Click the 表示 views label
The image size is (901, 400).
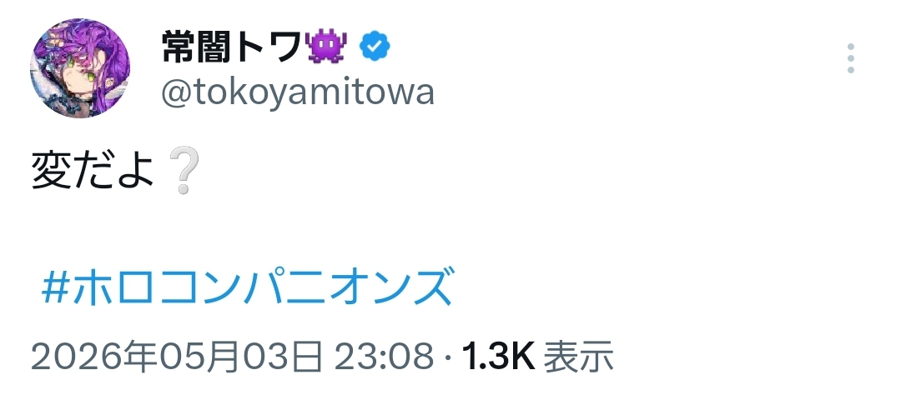coord(579,357)
